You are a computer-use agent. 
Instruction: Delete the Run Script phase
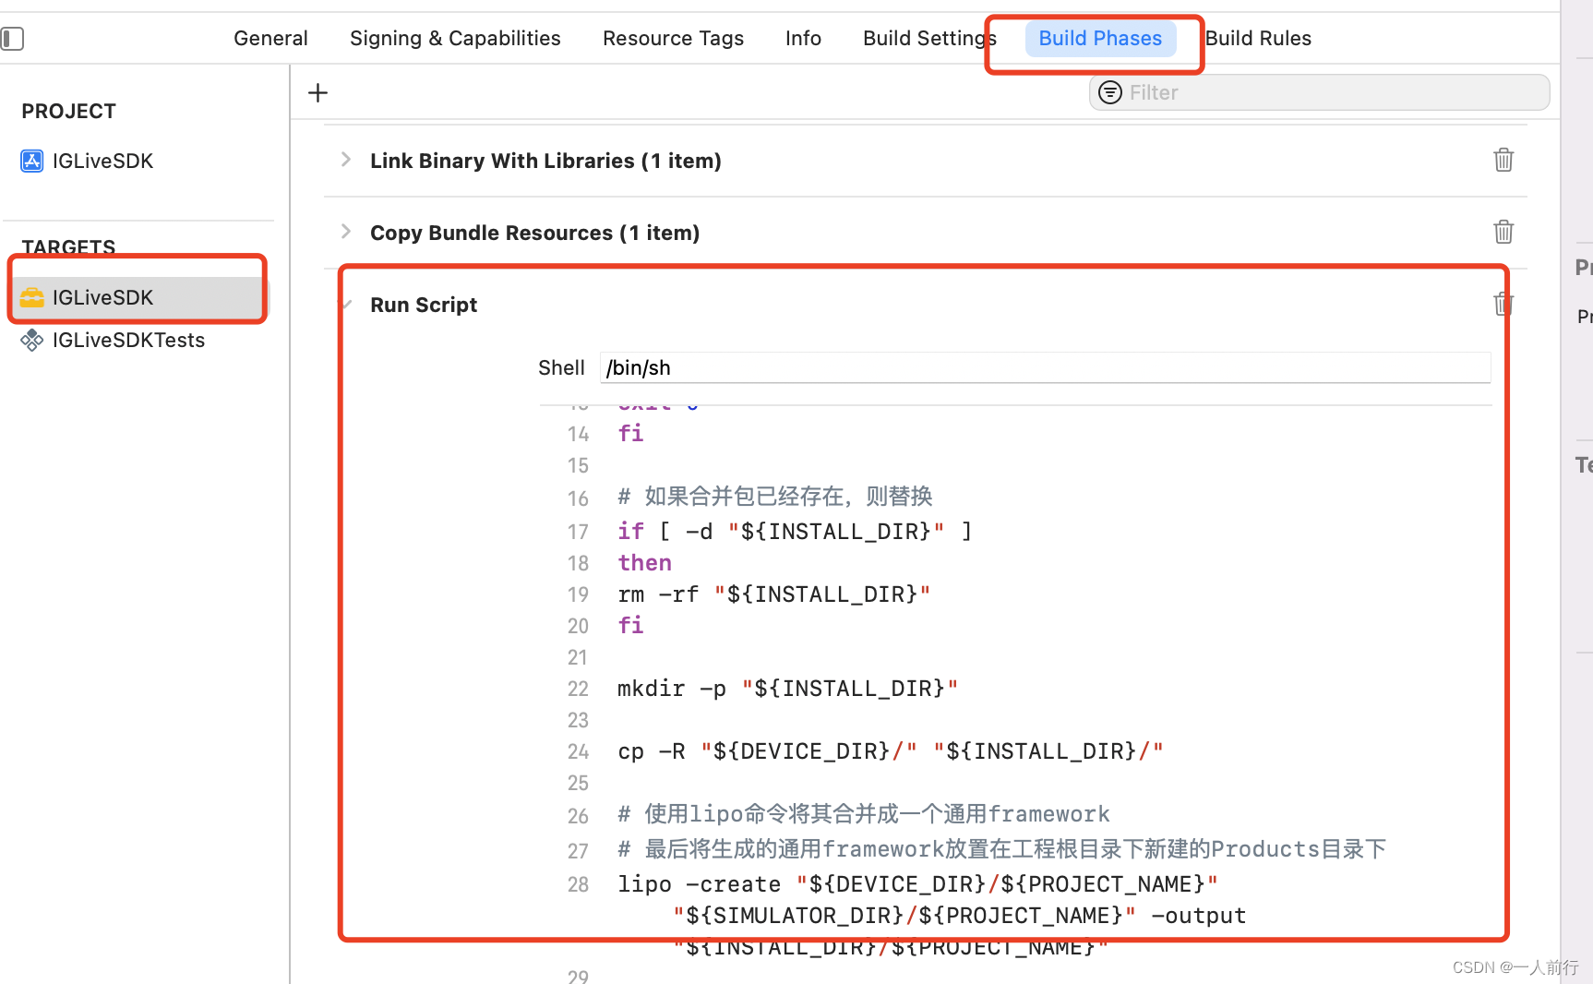tap(1503, 304)
